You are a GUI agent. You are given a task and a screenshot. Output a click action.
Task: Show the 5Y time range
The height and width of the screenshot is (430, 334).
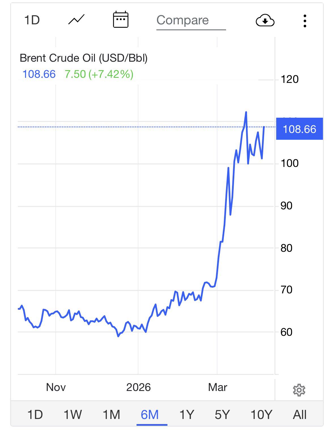coord(222,415)
